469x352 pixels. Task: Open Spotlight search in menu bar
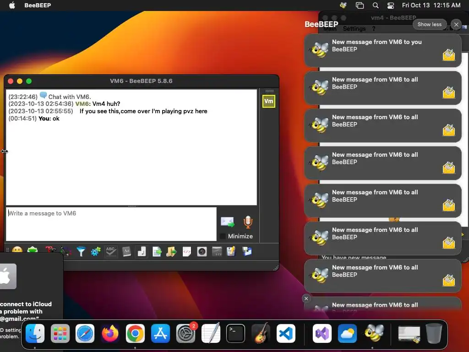376,5
